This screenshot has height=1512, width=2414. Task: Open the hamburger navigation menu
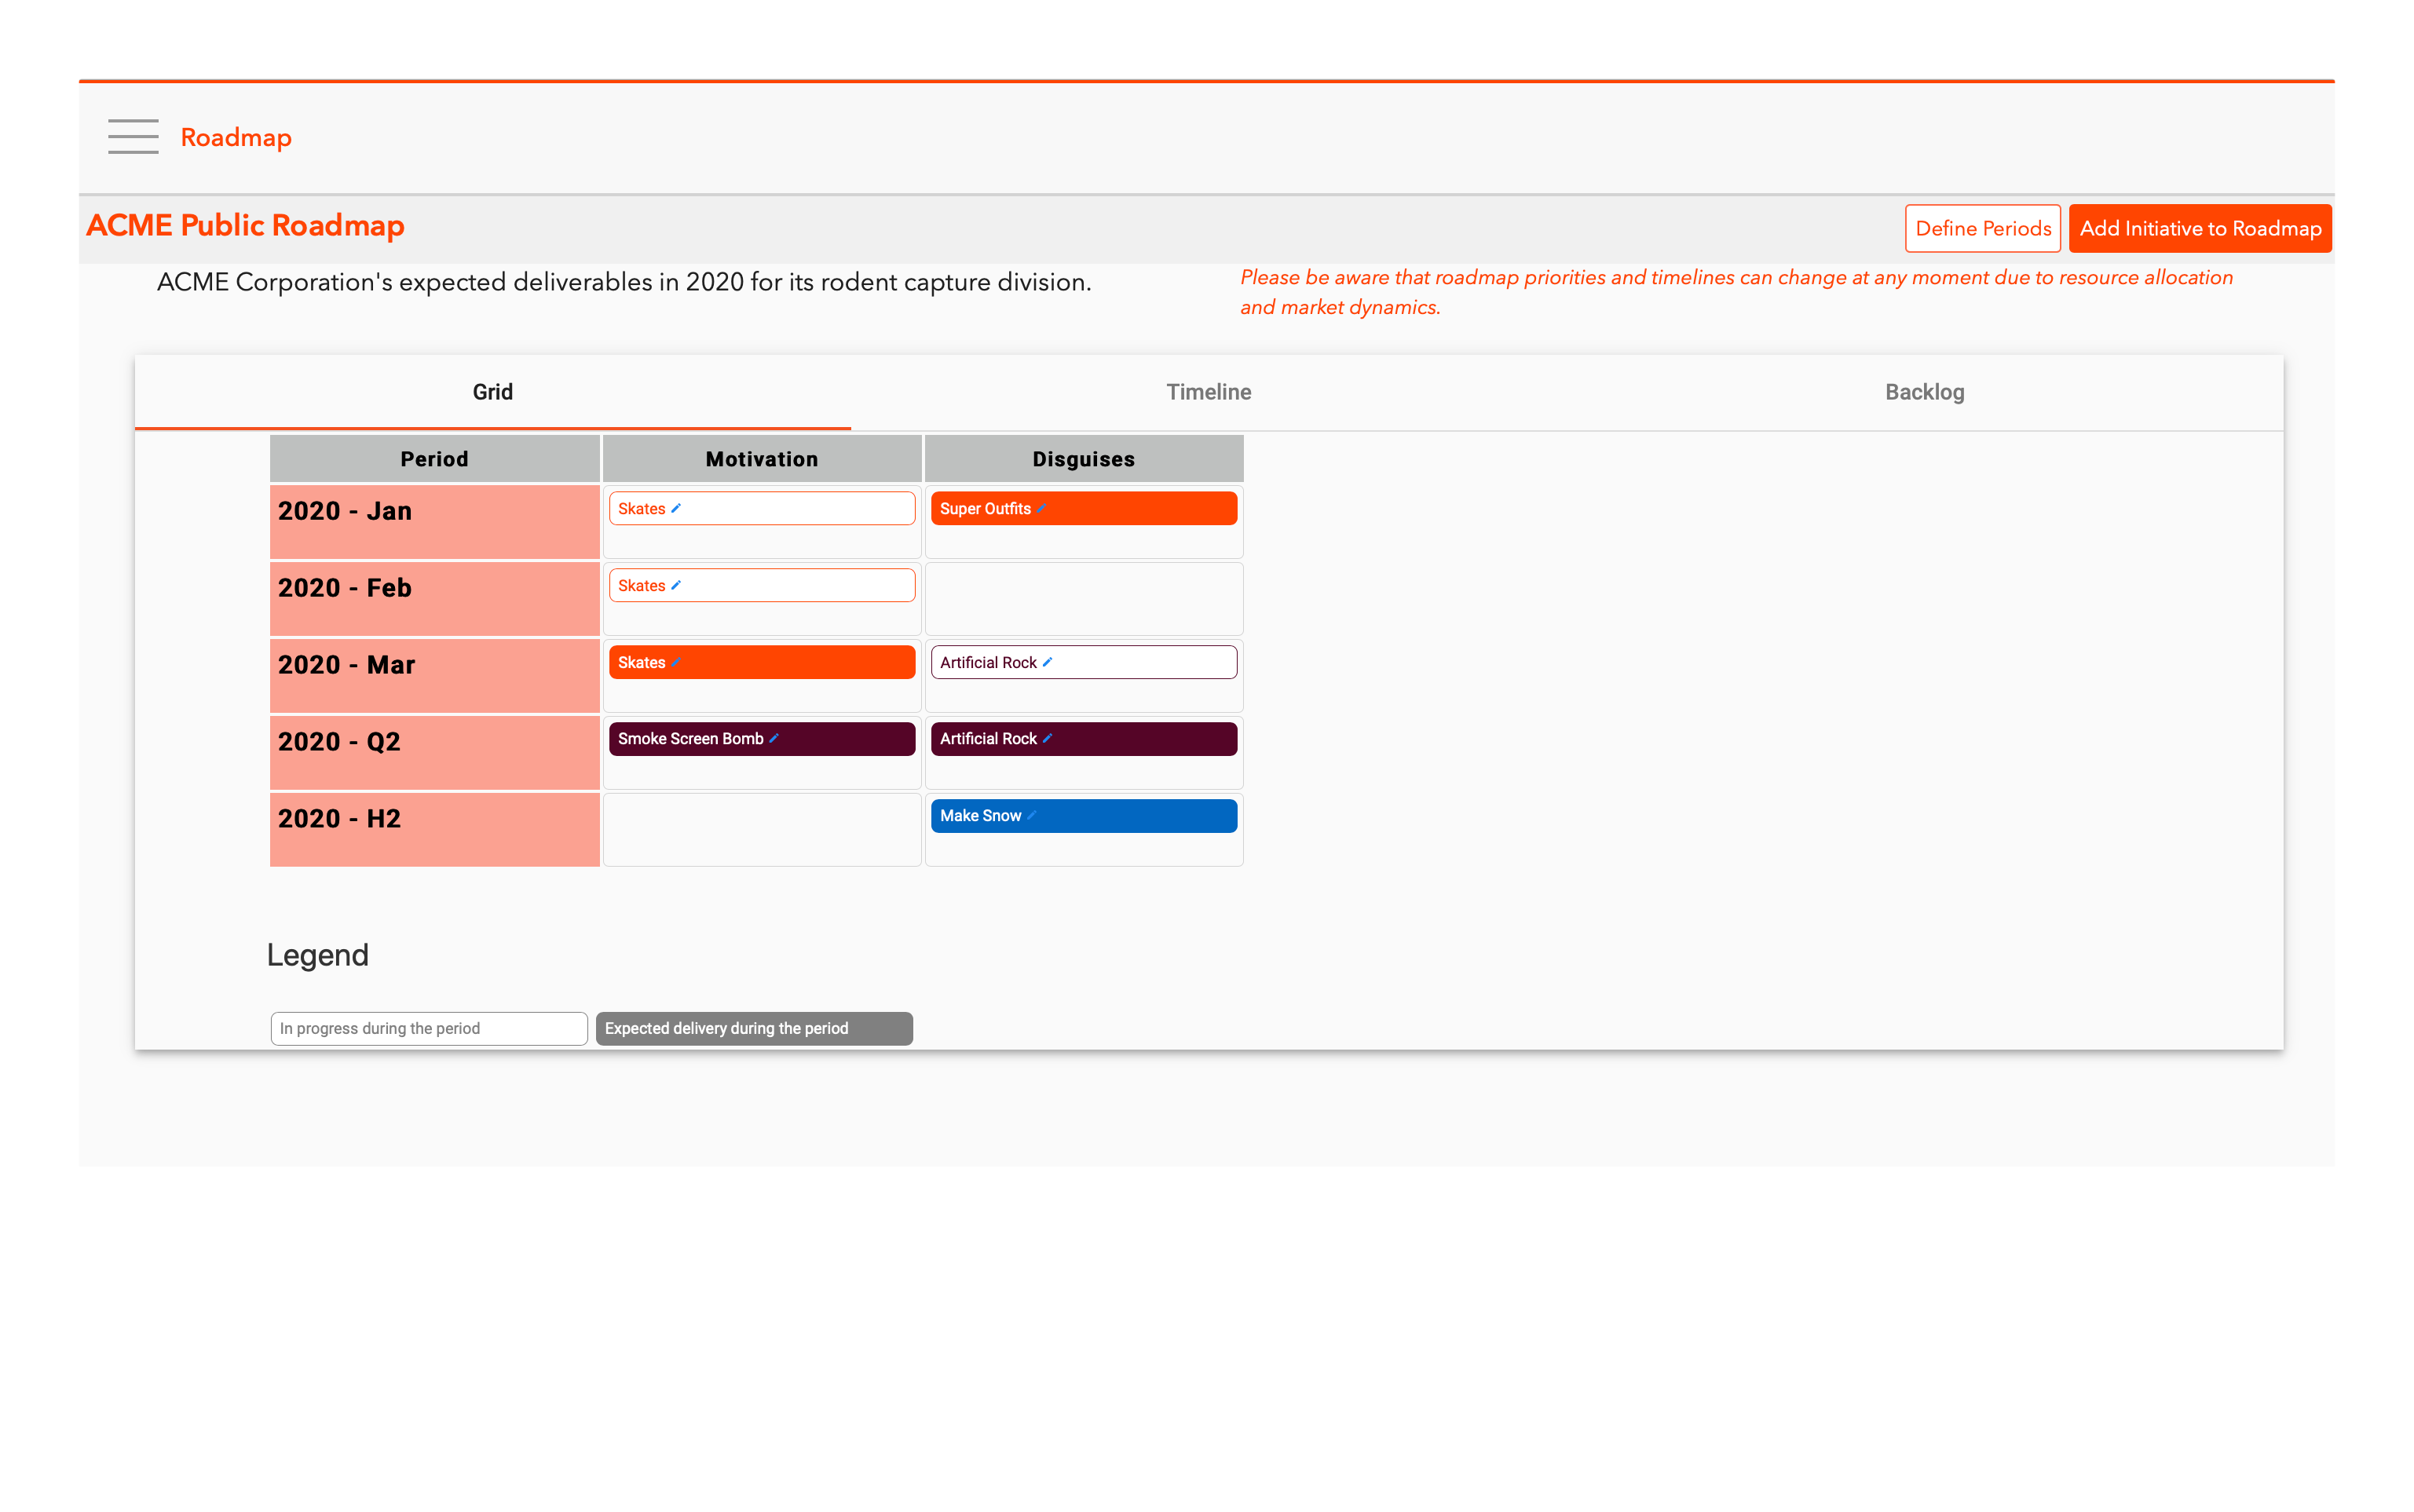pos(133,137)
